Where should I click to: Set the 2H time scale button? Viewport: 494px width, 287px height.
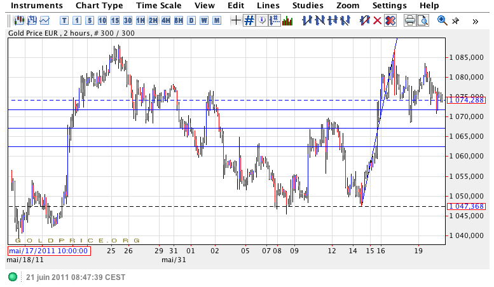[x=153, y=20]
